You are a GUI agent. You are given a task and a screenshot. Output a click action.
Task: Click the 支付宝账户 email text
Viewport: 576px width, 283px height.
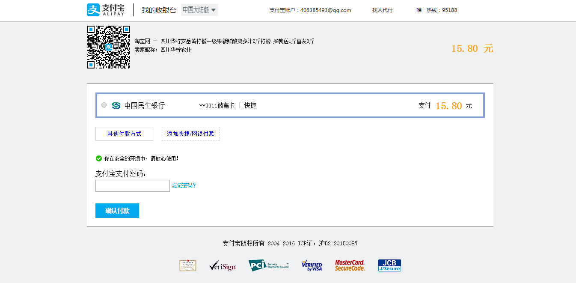pos(310,10)
